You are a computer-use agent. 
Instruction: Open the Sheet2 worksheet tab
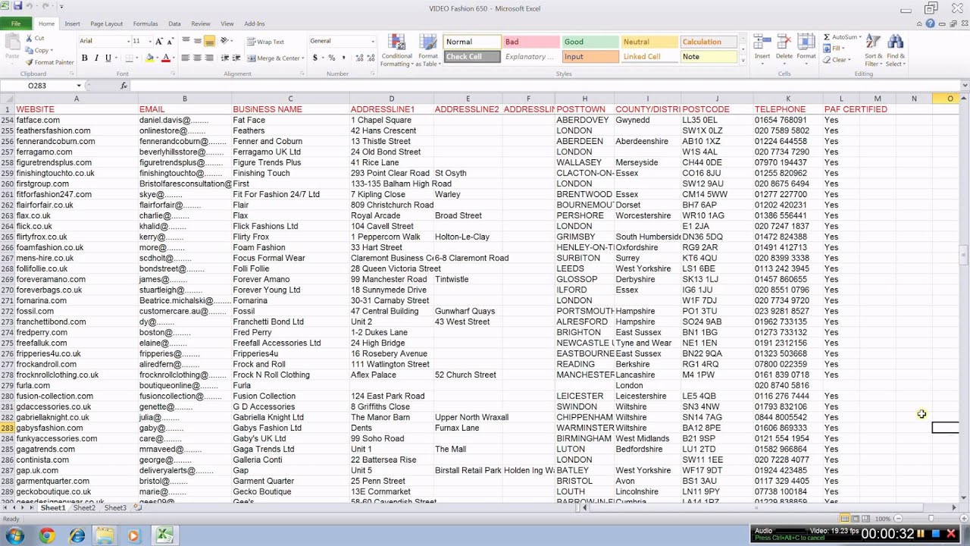pyautogui.click(x=84, y=508)
